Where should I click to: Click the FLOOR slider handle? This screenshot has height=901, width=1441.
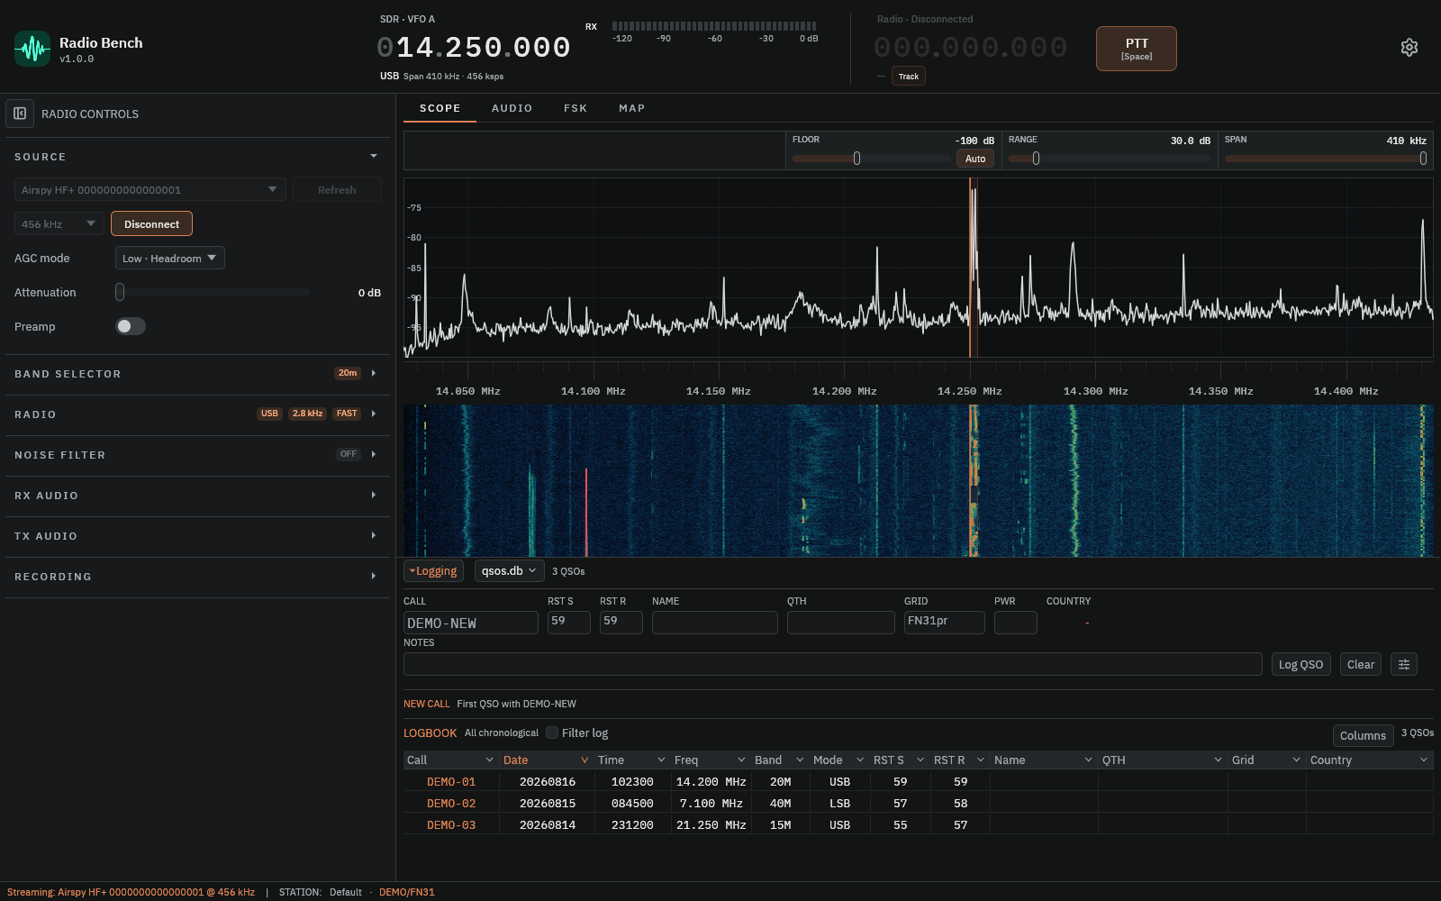tap(856, 159)
